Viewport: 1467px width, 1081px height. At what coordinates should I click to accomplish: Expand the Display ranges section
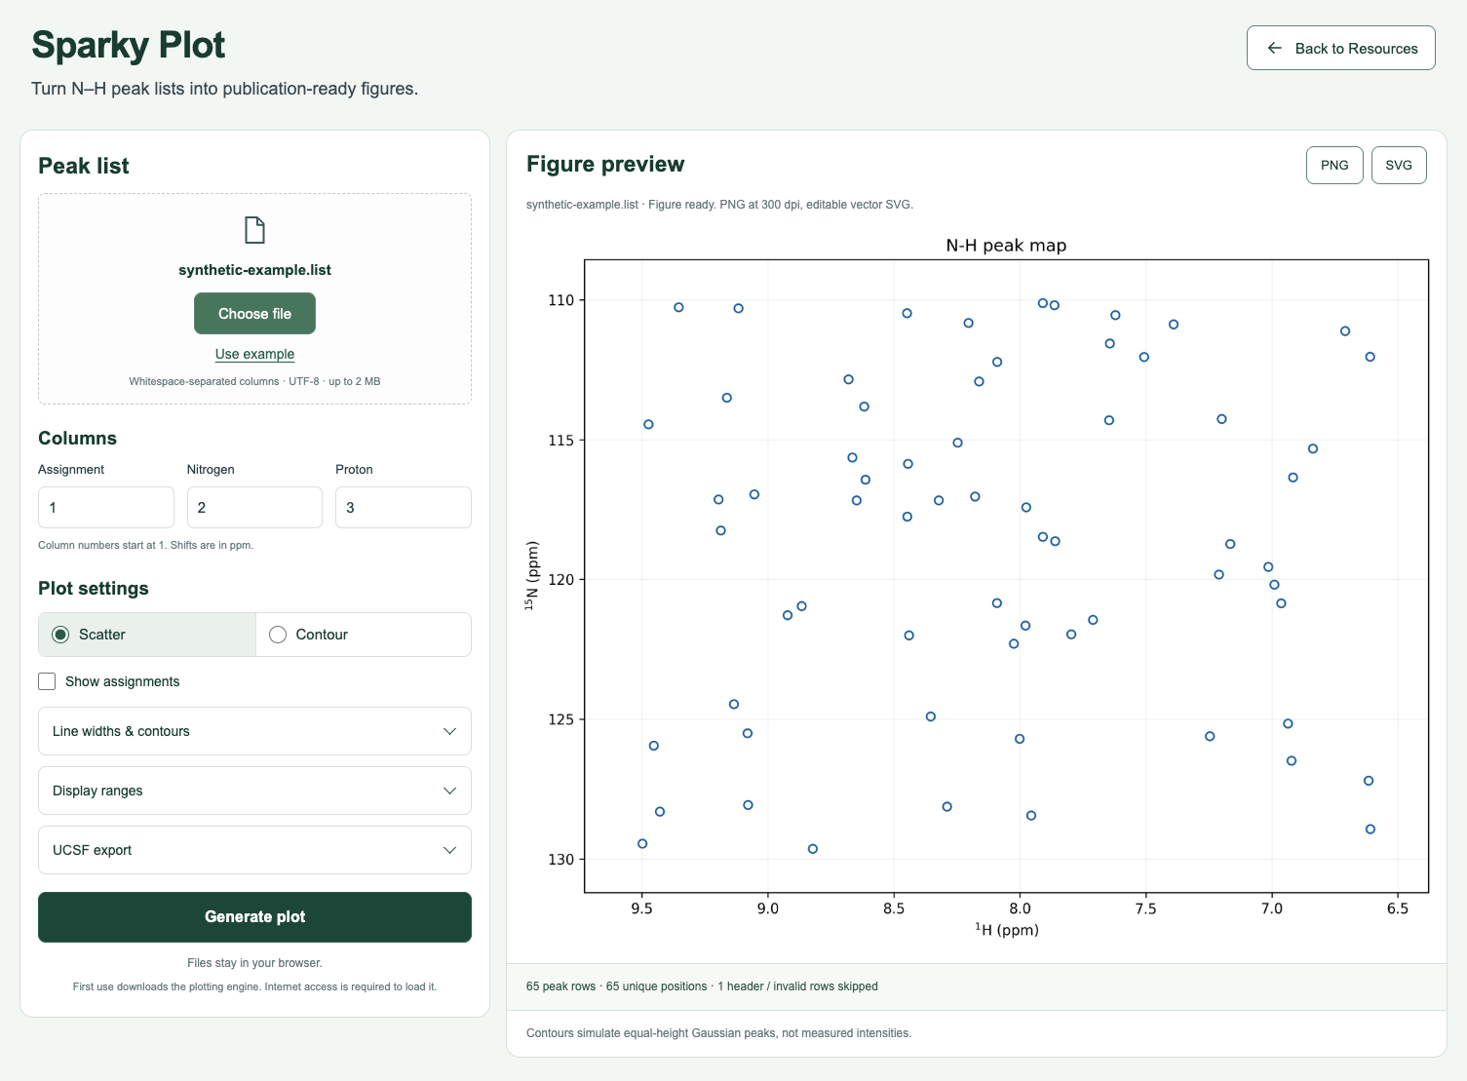[x=254, y=791]
